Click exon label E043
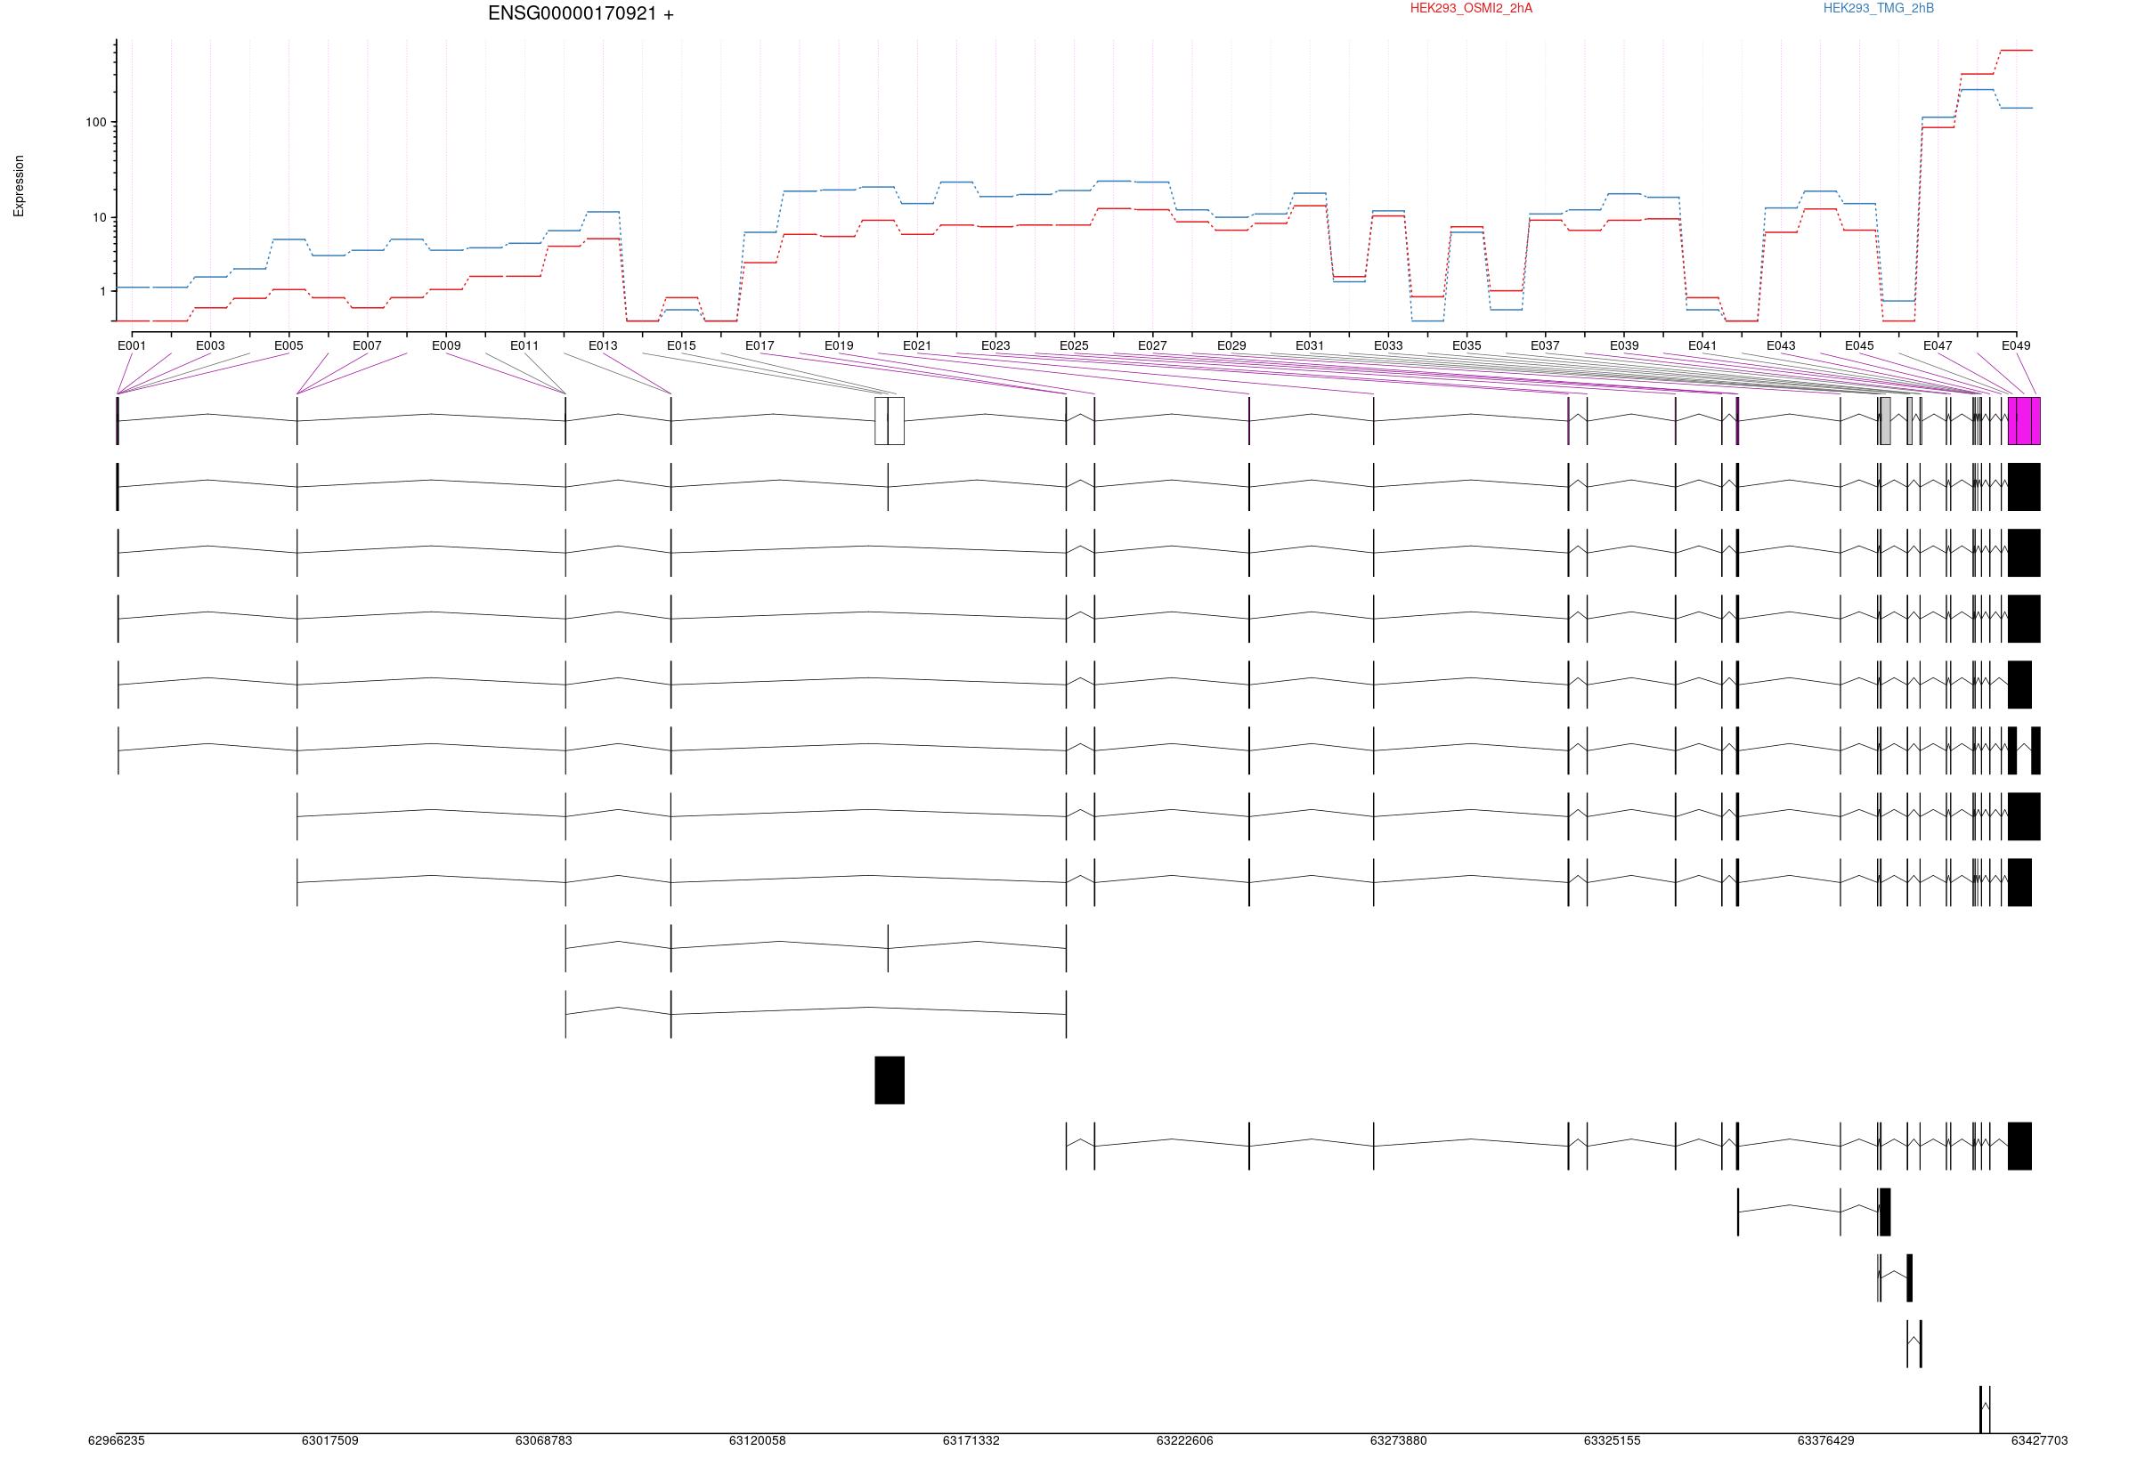The width and height of the screenshot is (2137, 1459). [1780, 345]
